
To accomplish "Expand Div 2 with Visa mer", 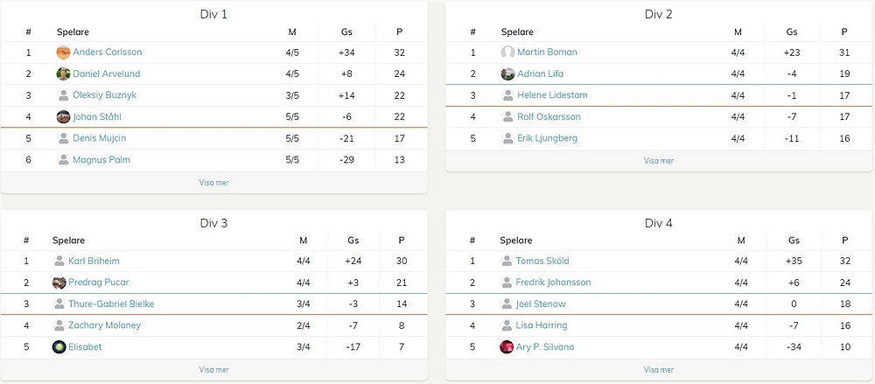I will pyautogui.click(x=659, y=161).
